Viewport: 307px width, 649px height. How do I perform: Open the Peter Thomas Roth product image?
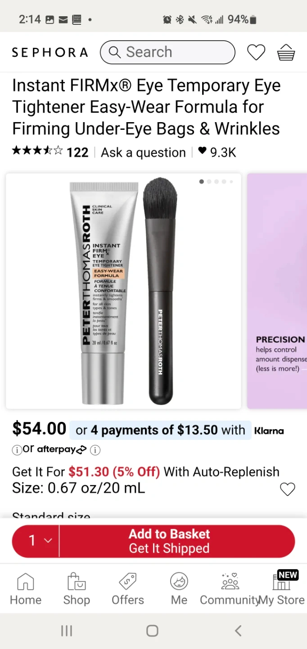point(123,291)
